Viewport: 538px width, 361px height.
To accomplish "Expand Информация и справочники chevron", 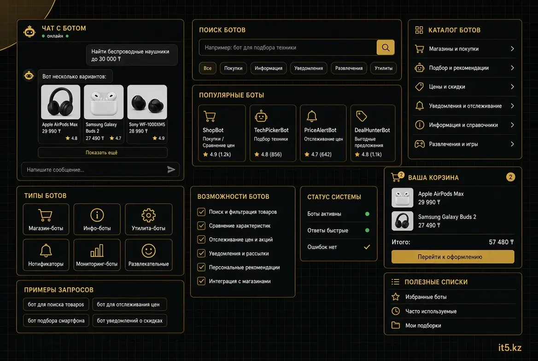I will [512, 125].
